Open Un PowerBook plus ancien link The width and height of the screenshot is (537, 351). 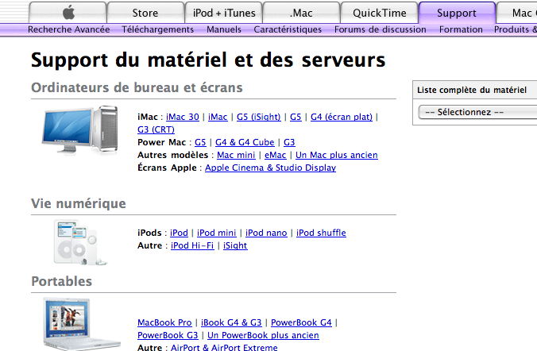point(263,335)
